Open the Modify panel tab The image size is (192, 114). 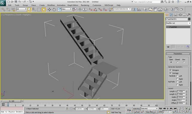(171, 15)
